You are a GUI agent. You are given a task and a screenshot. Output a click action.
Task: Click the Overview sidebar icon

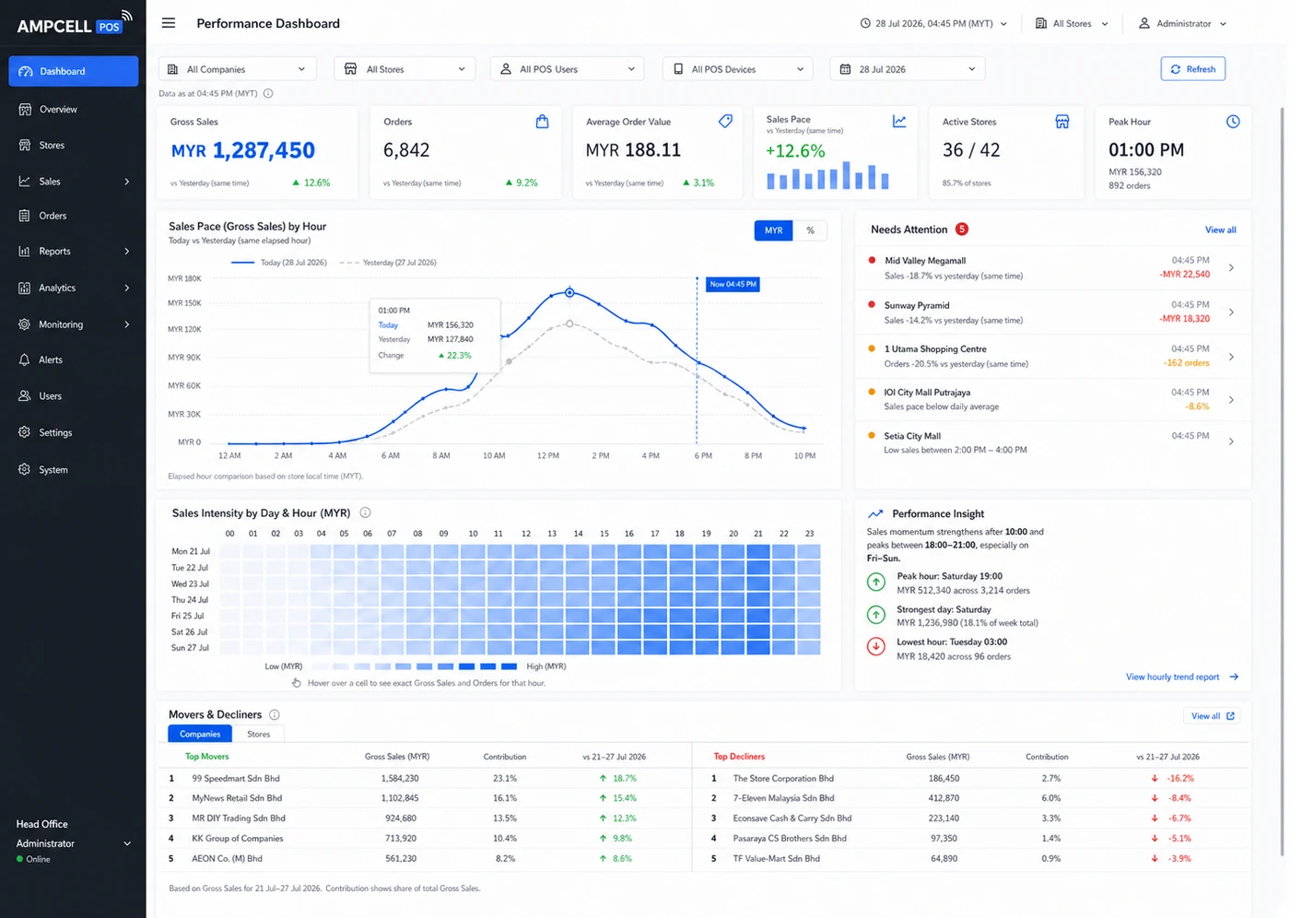[x=25, y=109]
